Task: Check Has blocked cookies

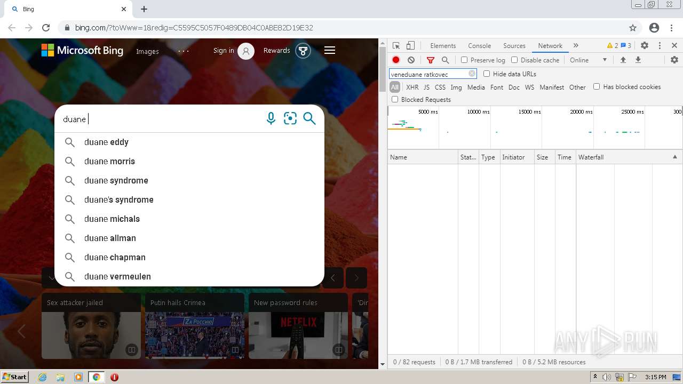Action: 597,86
